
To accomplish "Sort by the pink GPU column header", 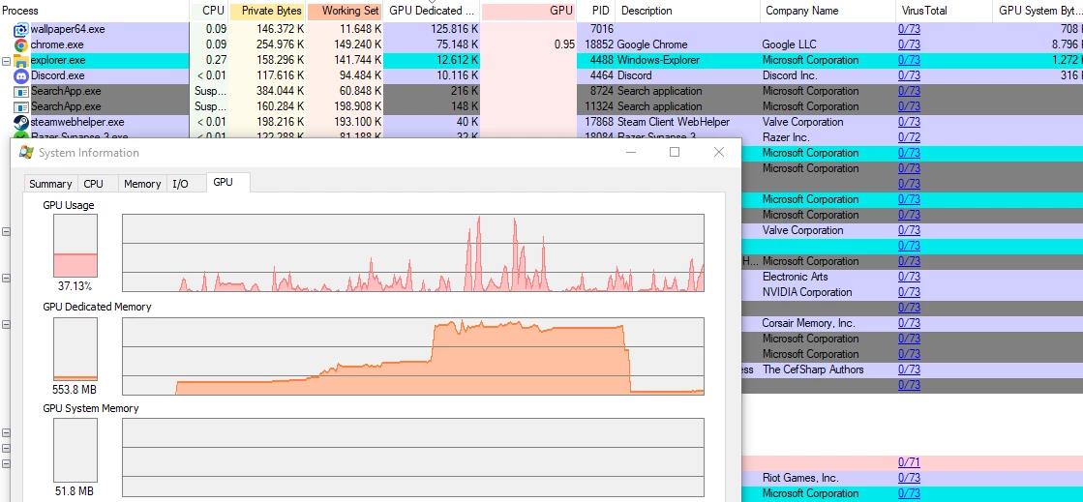I will [528, 11].
